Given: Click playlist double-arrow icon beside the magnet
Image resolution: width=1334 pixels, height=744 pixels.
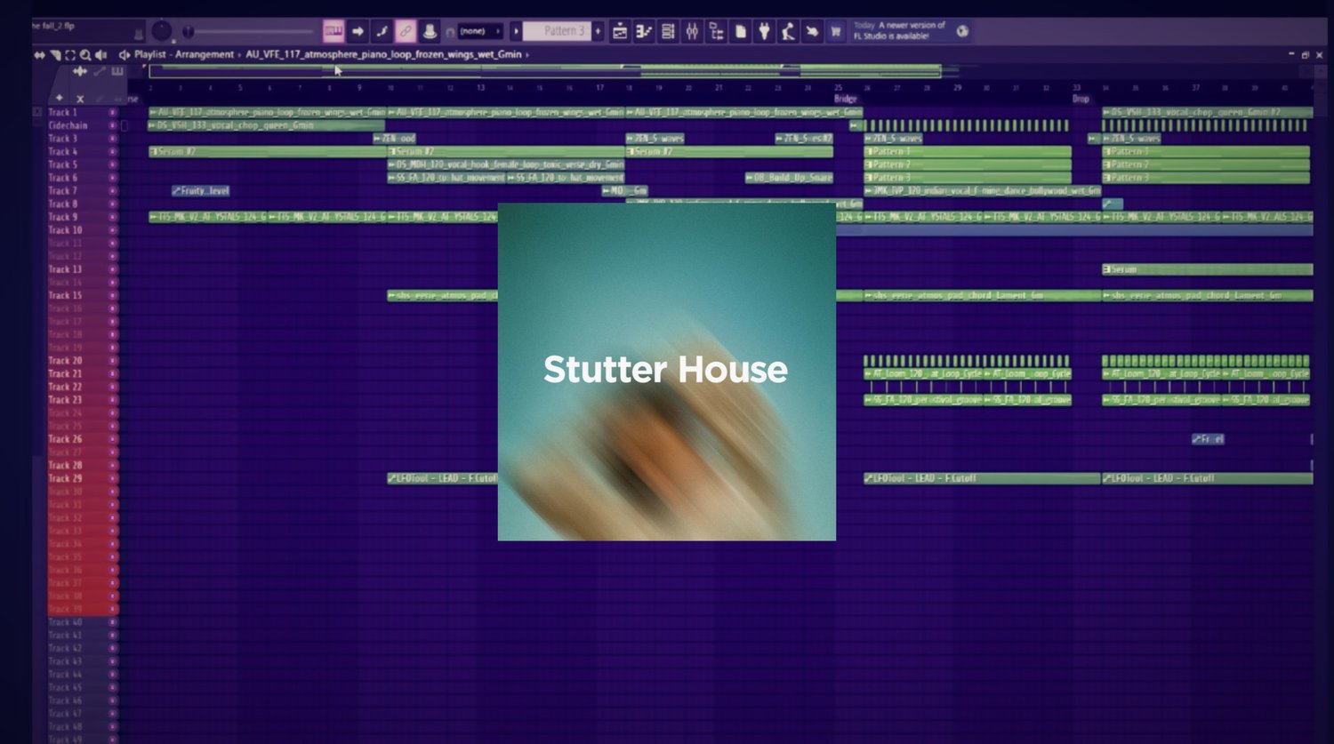Looking at the screenshot, I should click(x=39, y=54).
